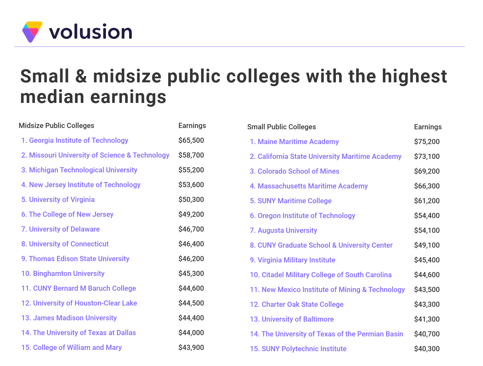Image resolution: width=483 pixels, height=366 pixels.
Task: Click the Volusion logo icon
Action: point(32,32)
